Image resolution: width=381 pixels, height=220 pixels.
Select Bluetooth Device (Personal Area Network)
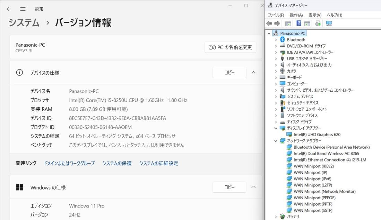click(331, 147)
